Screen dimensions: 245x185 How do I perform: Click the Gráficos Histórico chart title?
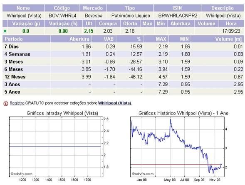click(x=183, y=113)
